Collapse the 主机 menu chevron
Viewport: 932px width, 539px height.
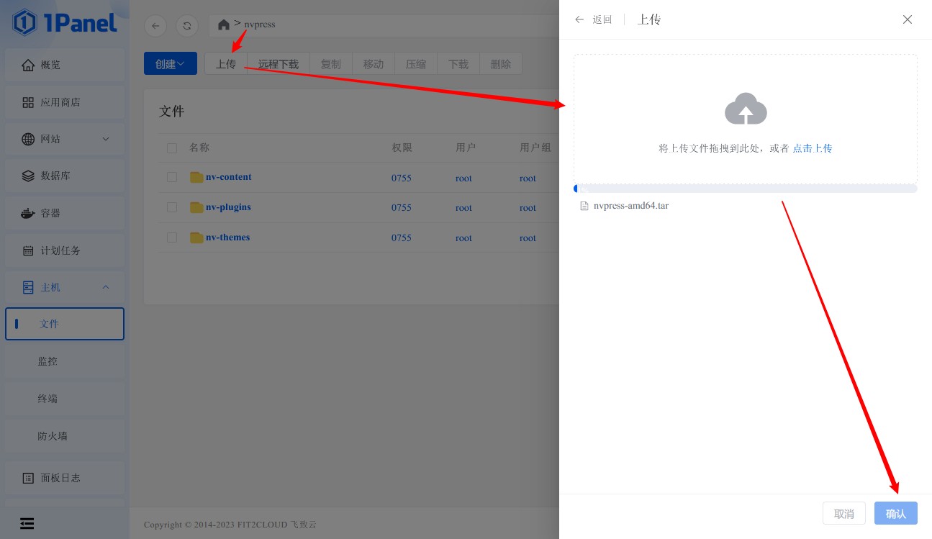[x=106, y=287]
